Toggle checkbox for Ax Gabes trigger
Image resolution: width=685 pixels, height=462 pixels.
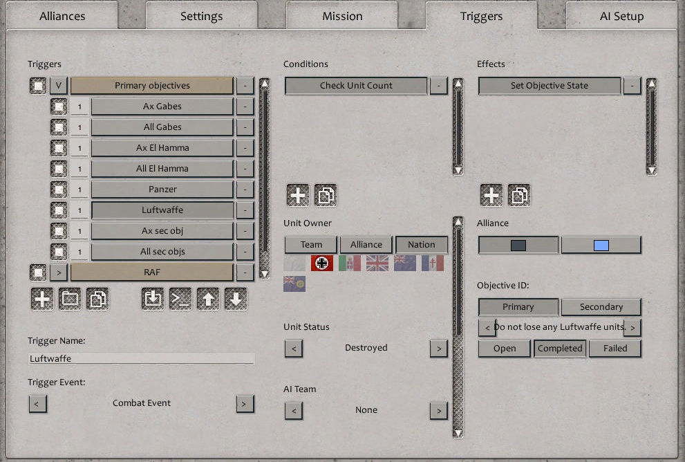pos(59,107)
